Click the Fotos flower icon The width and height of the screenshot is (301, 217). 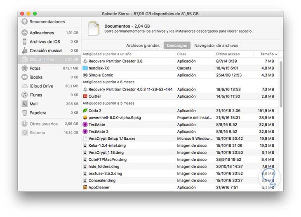[25, 68]
